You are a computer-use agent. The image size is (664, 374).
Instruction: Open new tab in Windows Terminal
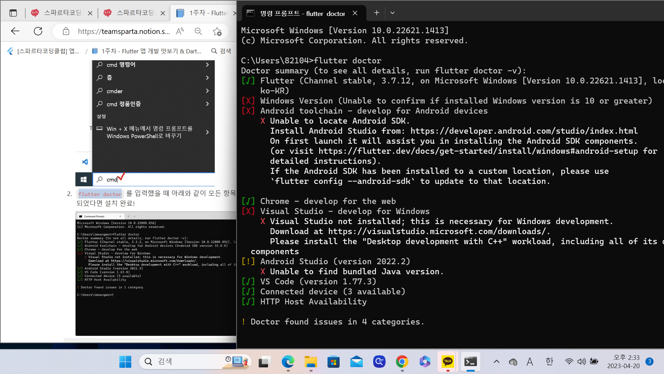(377, 13)
